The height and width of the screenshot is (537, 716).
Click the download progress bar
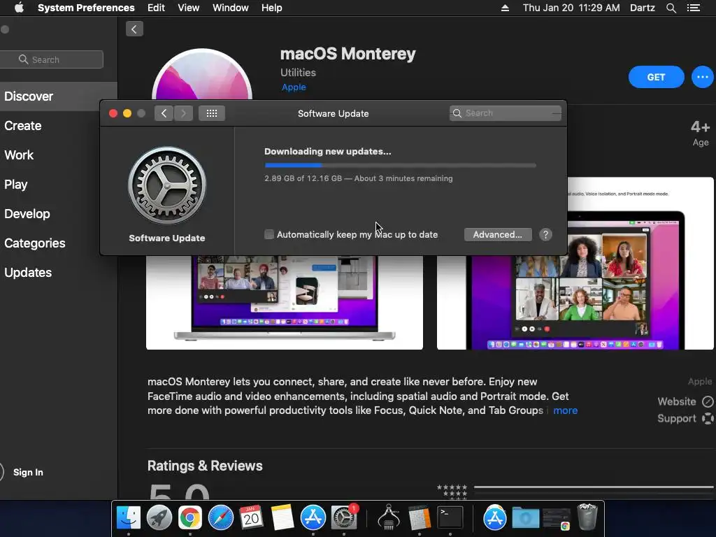point(400,165)
